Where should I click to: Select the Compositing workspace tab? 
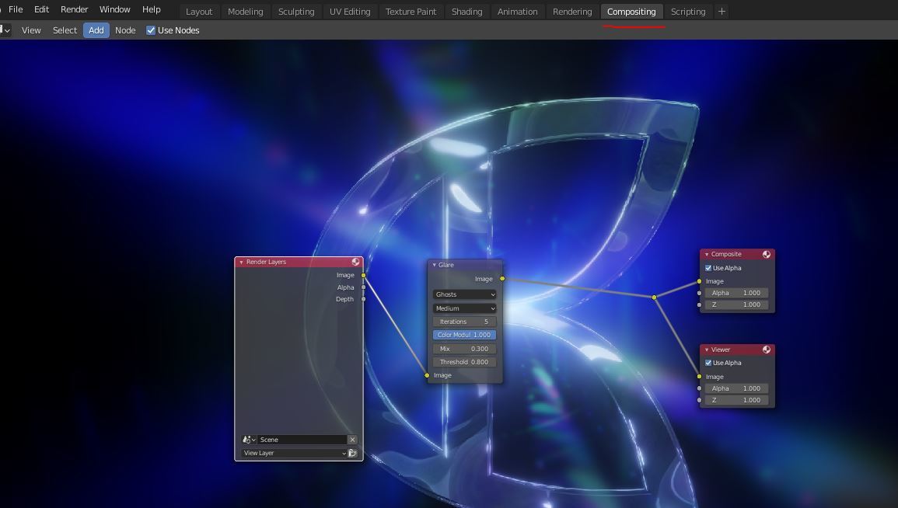click(631, 12)
